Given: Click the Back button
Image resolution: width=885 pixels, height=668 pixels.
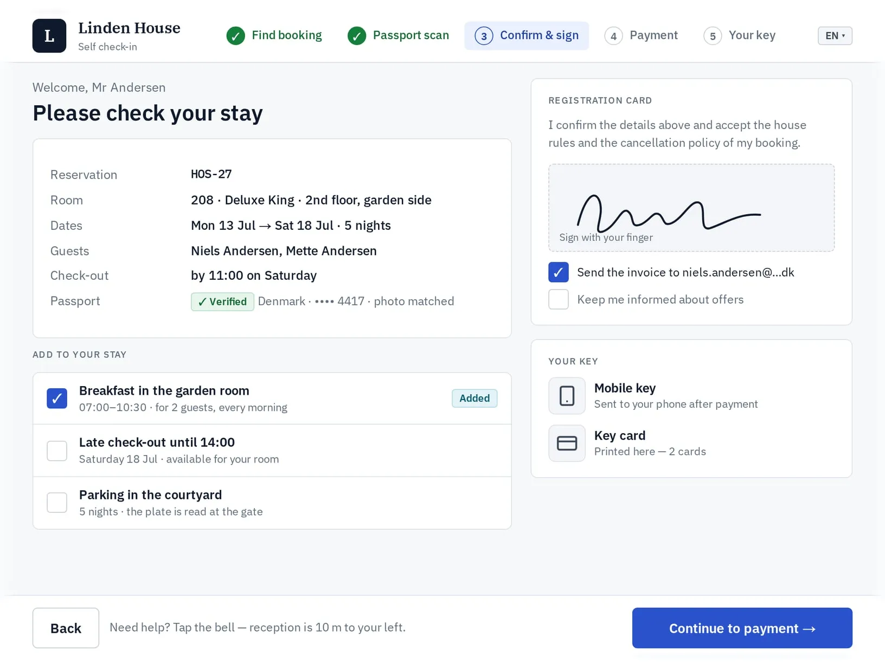Looking at the screenshot, I should click(66, 628).
